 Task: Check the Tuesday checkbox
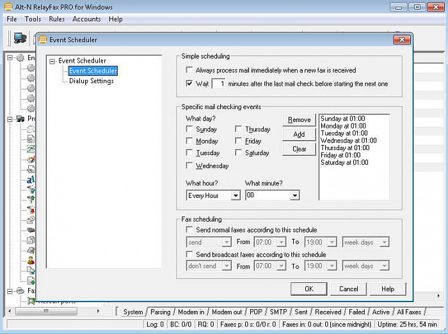[x=189, y=153]
